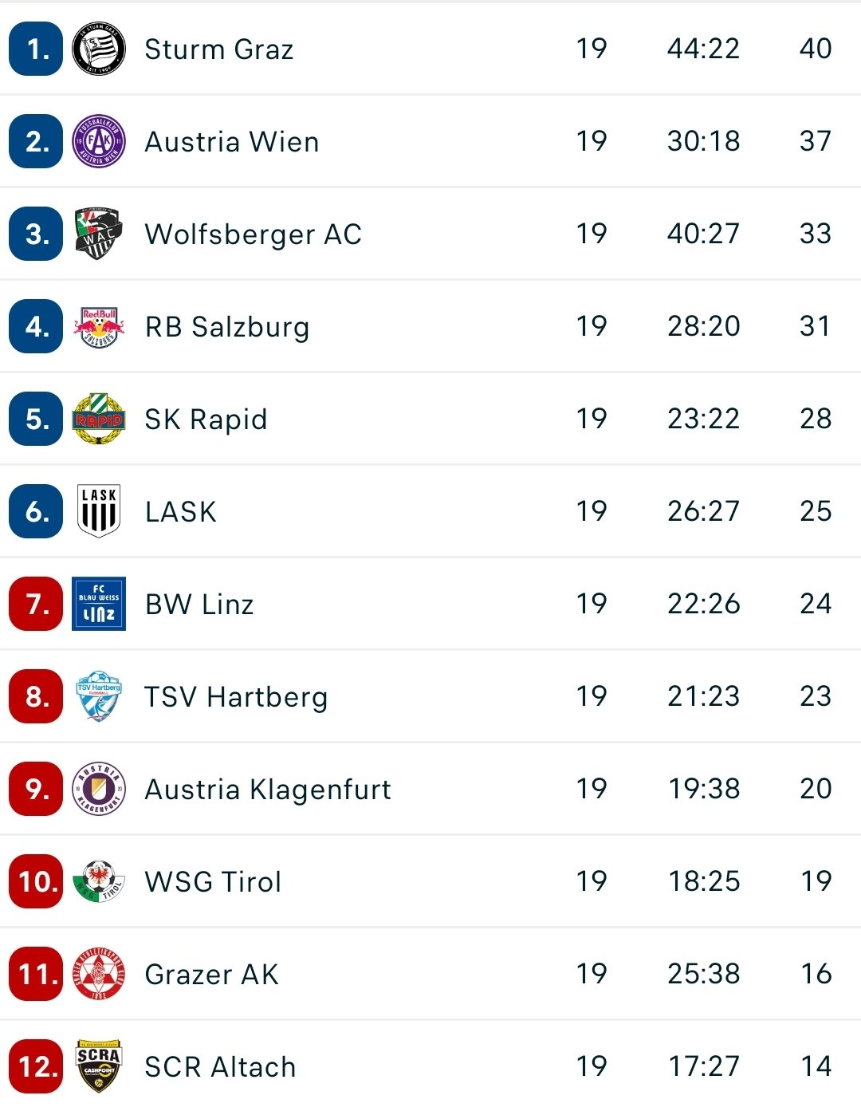Select the Wolfsberger AC logo

tap(99, 234)
